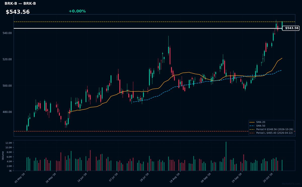Click the 07 Jul '26 date label
The height and width of the screenshot is (187, 302).
pos(114,178)
